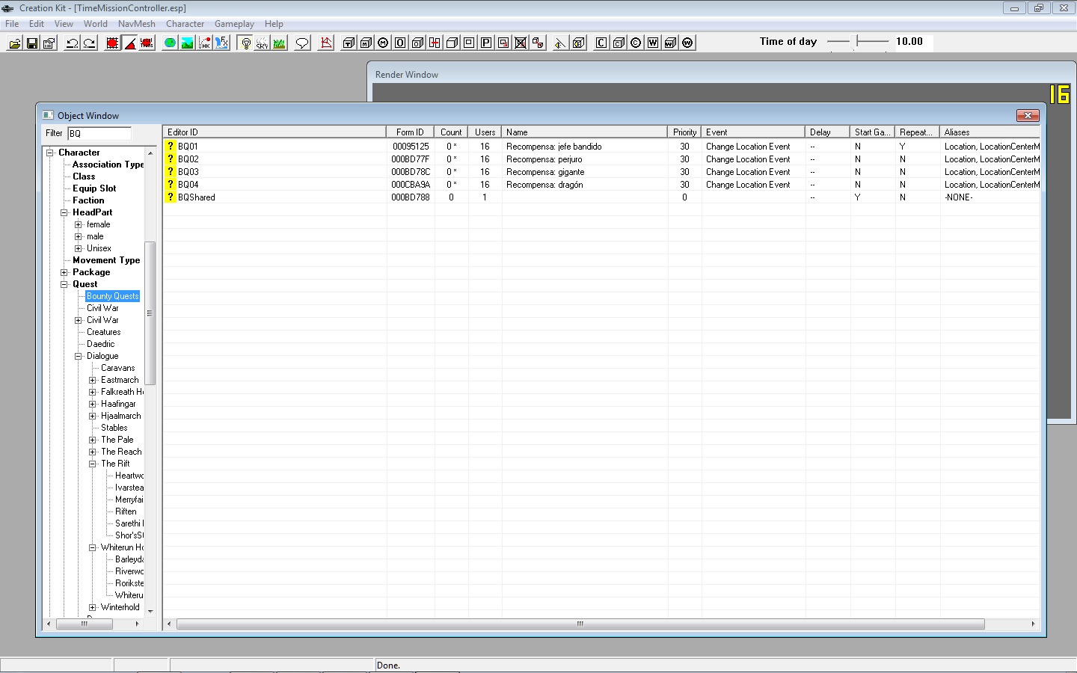The height and width of the screenshot is (673, 1077).
Task: Sort list by Priority column
Action: pos(684,132)
